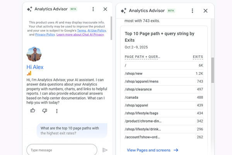Click the Page path + query column header
Screen dimensions: 232x155
click(142, 57)
